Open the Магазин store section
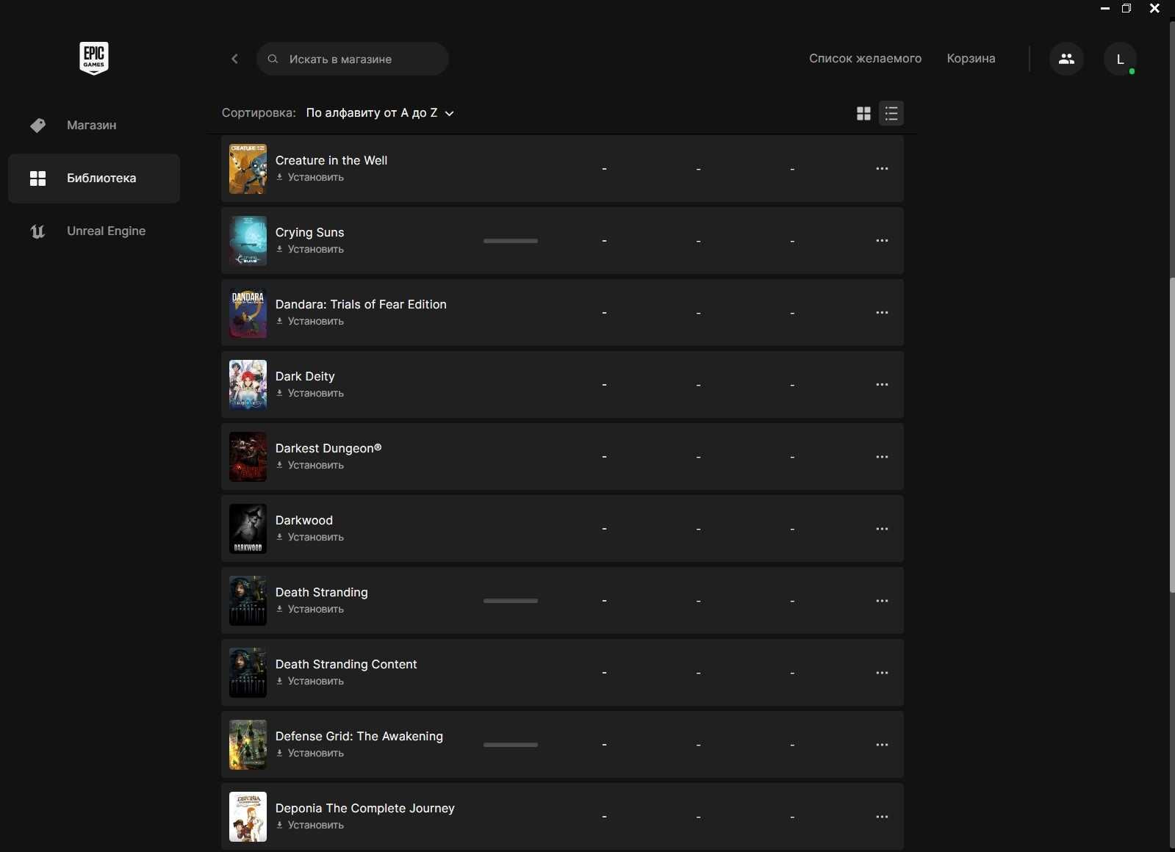This screenshot has height=852, width=1175. point(94,126)
